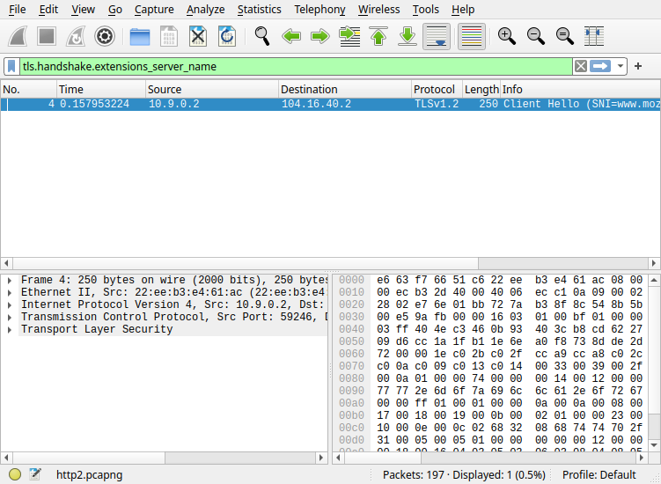Sort by the Info column header
The image size is (661, 484).
pos(580,90)
